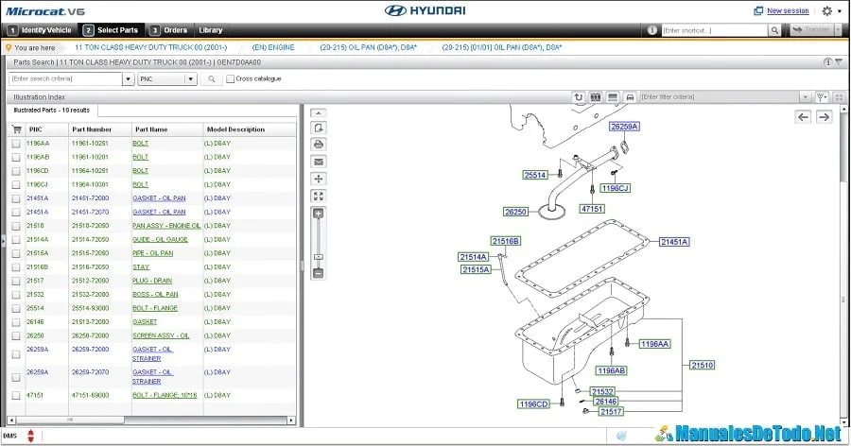Click callout 21451A in the diagram
Image resolution: width=851 pixels, height=446 pixels.
[674, 242]
